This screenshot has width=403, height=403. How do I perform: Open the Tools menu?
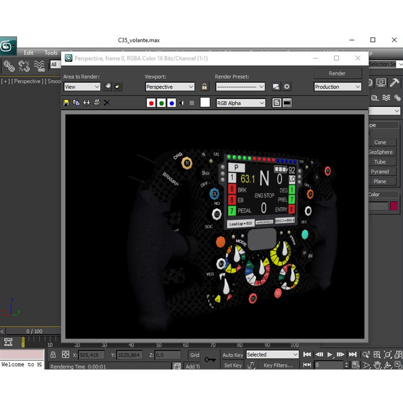pos(51,53)
